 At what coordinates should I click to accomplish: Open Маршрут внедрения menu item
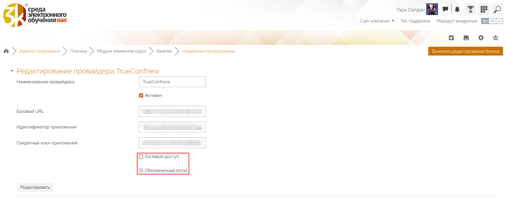coord(457,21)
